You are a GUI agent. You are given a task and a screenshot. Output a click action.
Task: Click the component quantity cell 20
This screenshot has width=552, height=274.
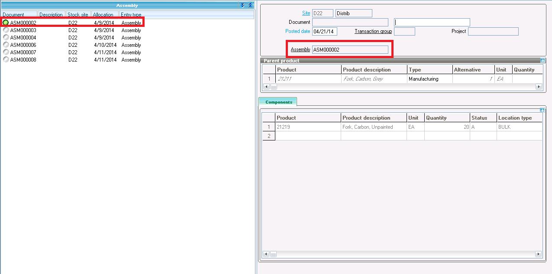tap(447, 127)
